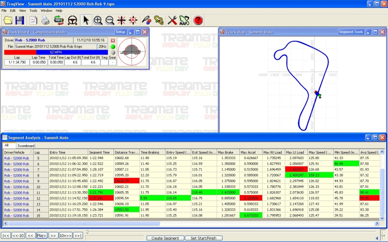Select the zoom out magnifier tool

click(x=110, y=20)
